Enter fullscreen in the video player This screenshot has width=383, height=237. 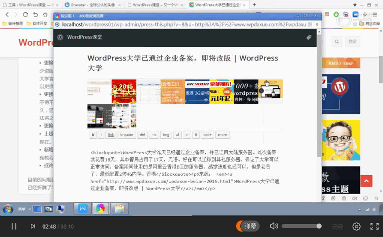click(x=374, y=226)
